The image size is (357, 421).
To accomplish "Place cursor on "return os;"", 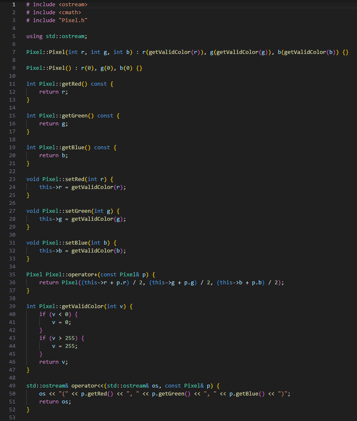I will pyautogui.click(x=55, y=402).
